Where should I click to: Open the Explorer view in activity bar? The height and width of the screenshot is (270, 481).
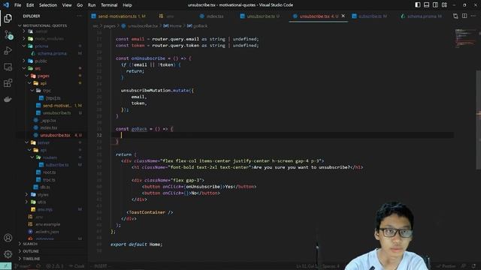click(8, 18)
